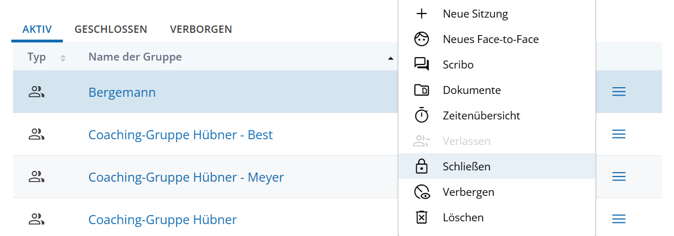Click the group icon beside Bergemann
The image size is (674, 236).
pos(37,92)
